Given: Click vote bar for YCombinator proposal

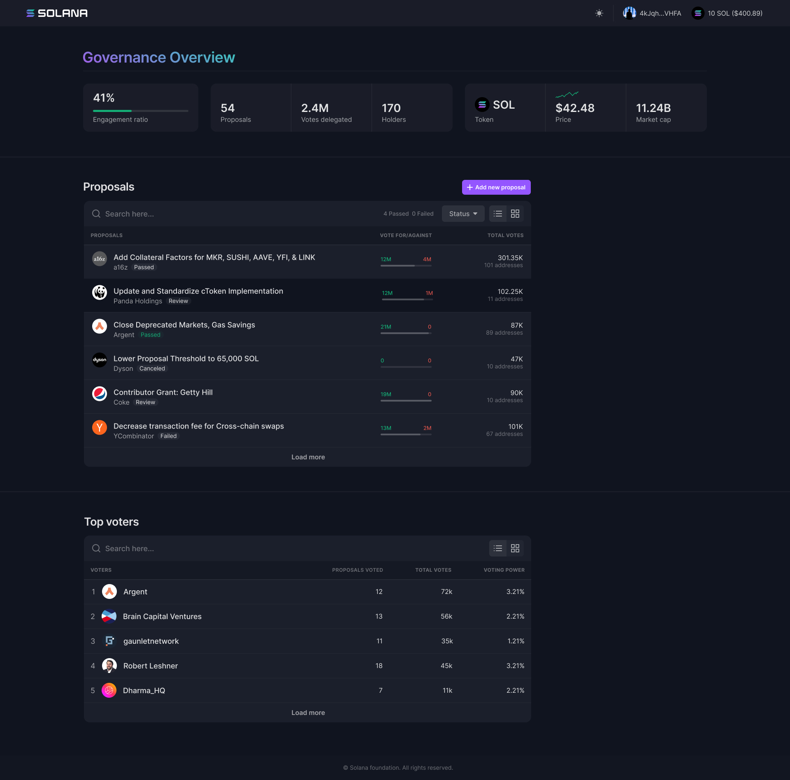Looking at the screenshot, I should pos(406,434).
